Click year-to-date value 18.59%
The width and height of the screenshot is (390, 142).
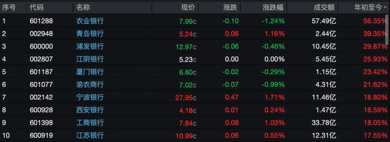(x=375, y=110)
